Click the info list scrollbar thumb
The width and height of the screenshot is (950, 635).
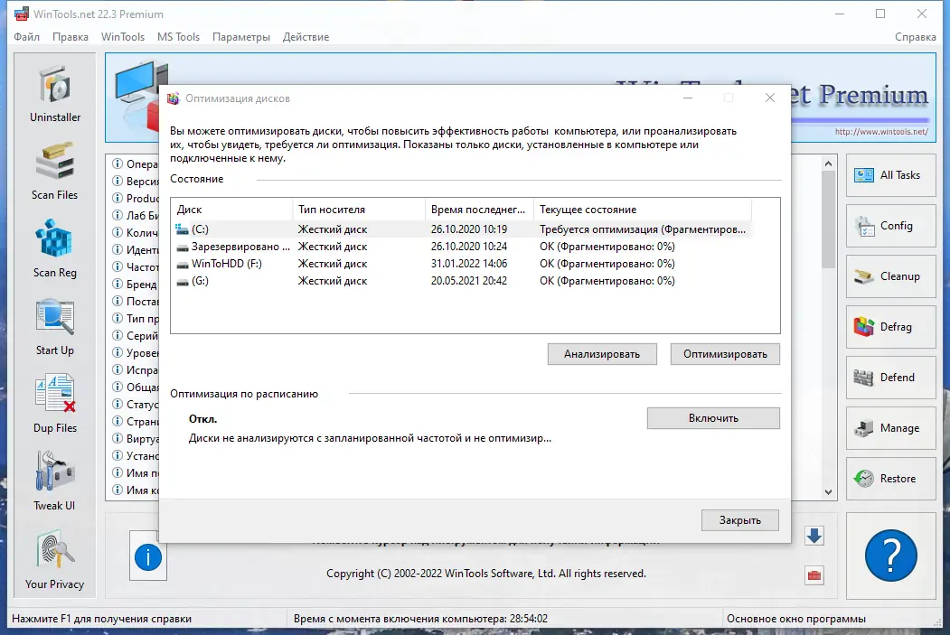(x=828, y=219)
